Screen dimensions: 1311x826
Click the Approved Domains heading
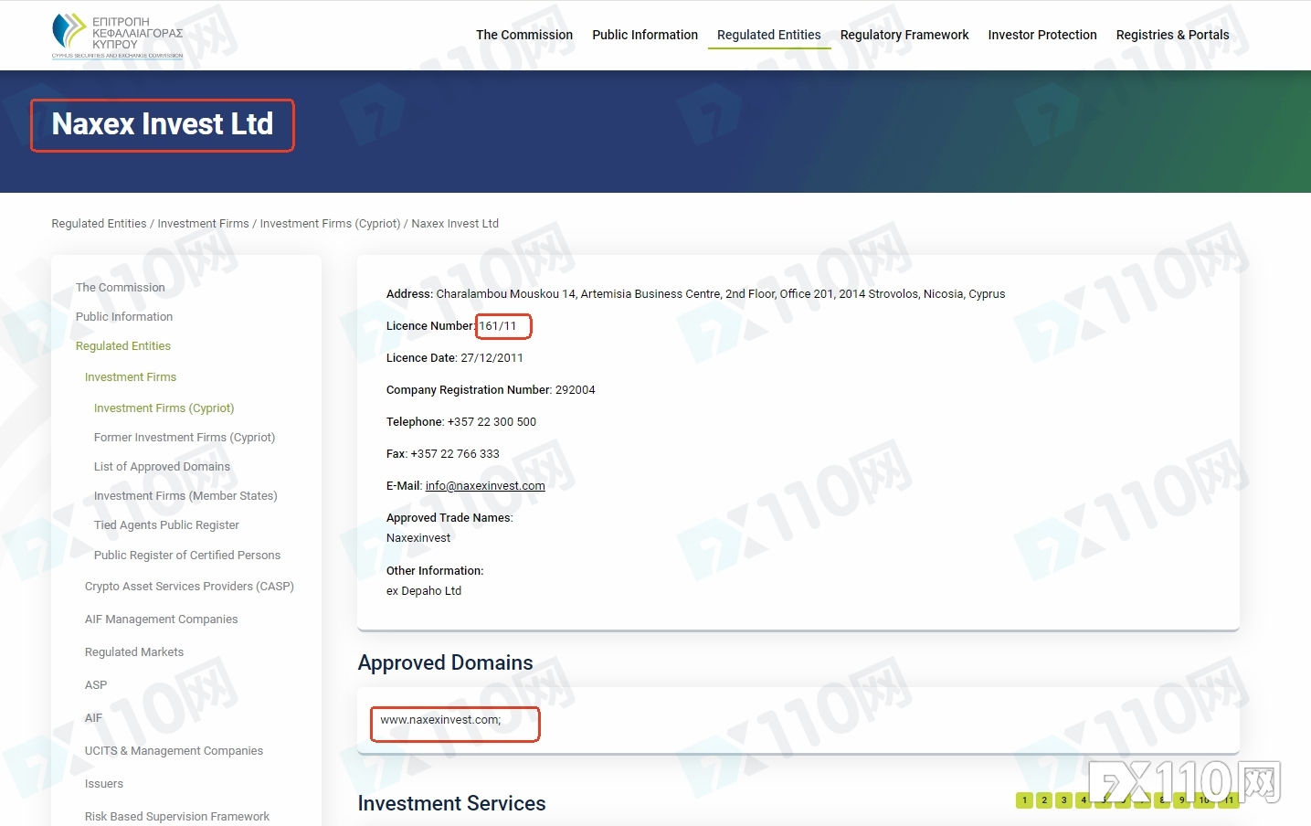446,662
